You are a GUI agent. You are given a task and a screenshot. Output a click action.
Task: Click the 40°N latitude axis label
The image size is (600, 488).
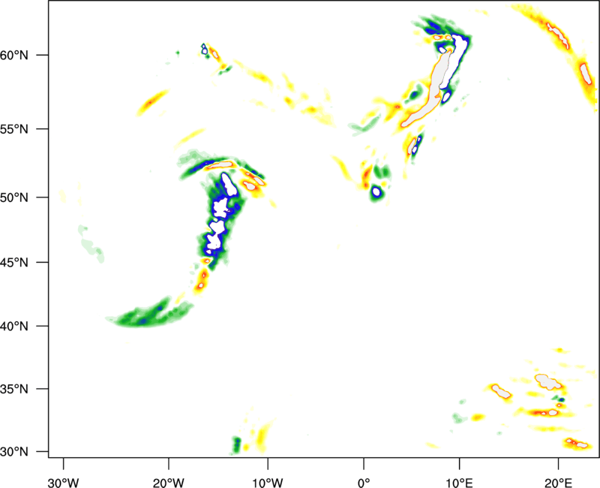coord(14,327)
